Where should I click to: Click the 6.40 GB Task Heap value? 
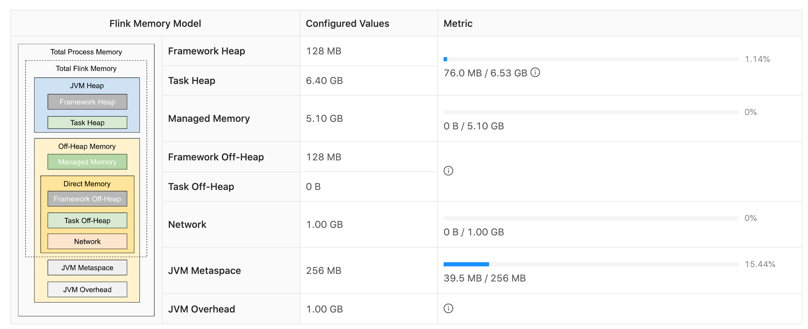tap(324, 81)
